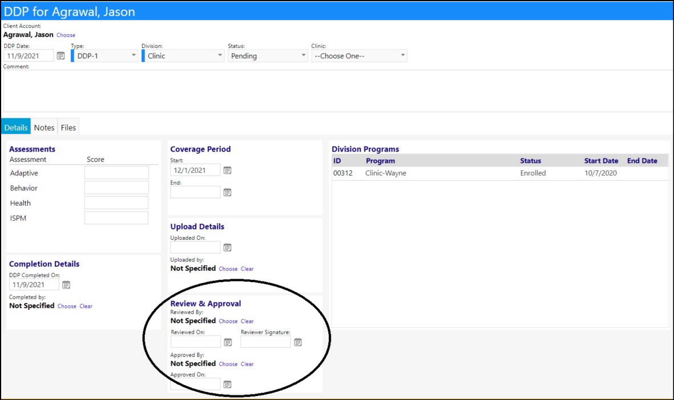The height and width of the screenshot is (400, 674).
Task: Expand the Type dropdown showing DDP-1
Action: tap(104, 56)
